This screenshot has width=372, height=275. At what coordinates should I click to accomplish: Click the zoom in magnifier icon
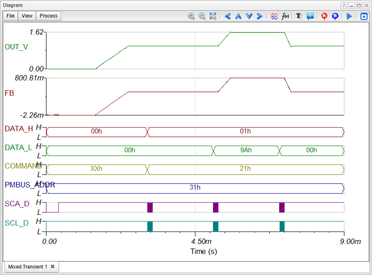coord(191,16)
